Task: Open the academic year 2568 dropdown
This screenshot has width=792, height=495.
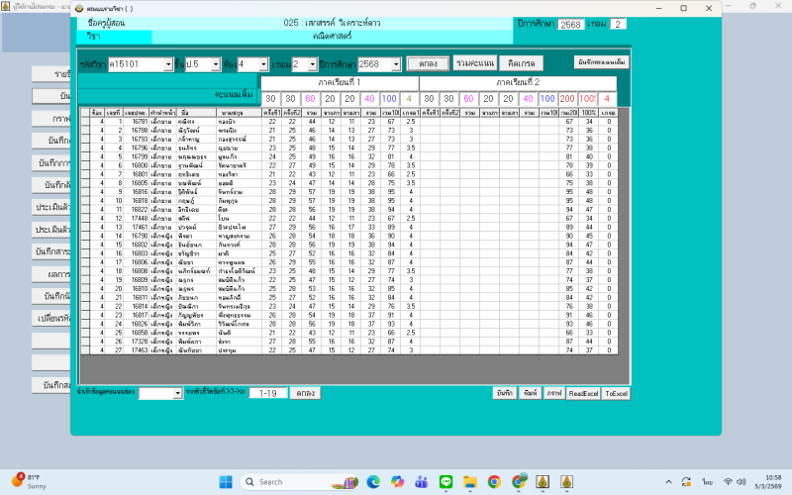Action: [396, 64]
